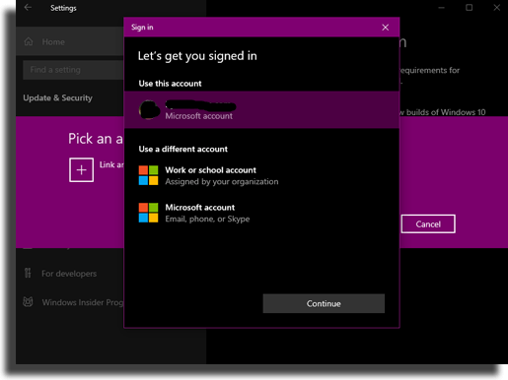
Task: Focus the Find a setting search box
Action: coord(73,70)
